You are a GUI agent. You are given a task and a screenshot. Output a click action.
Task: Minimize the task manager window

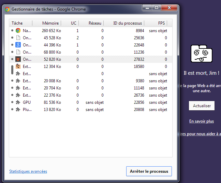coord(147,8)
